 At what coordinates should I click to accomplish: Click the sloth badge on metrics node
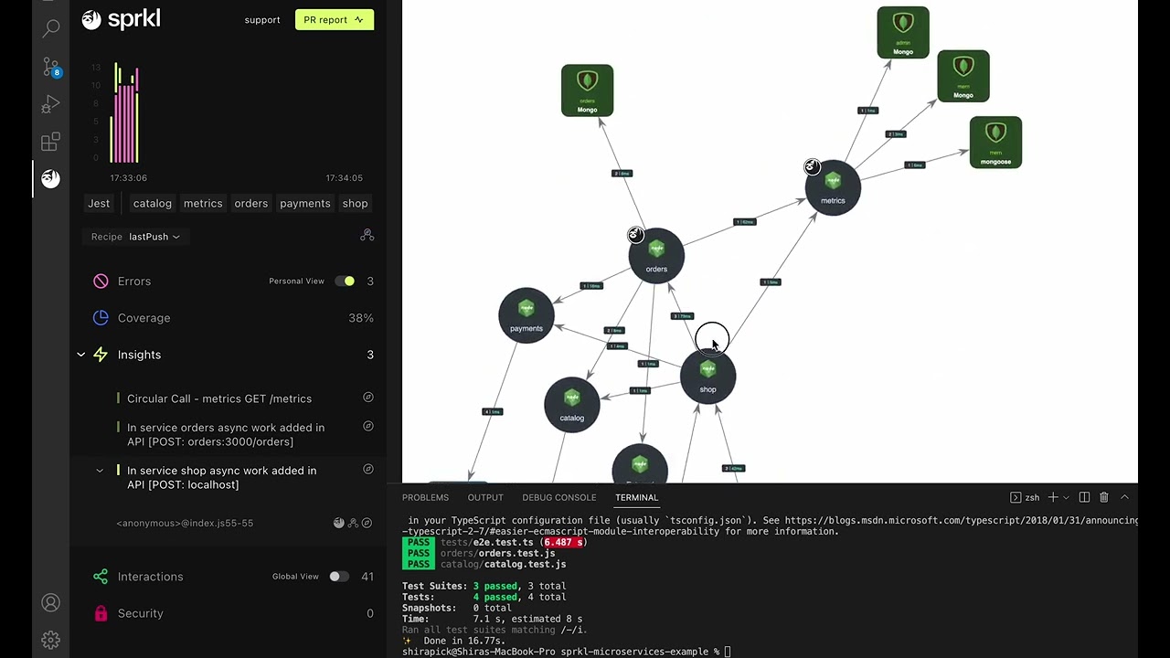pos(812,166)
